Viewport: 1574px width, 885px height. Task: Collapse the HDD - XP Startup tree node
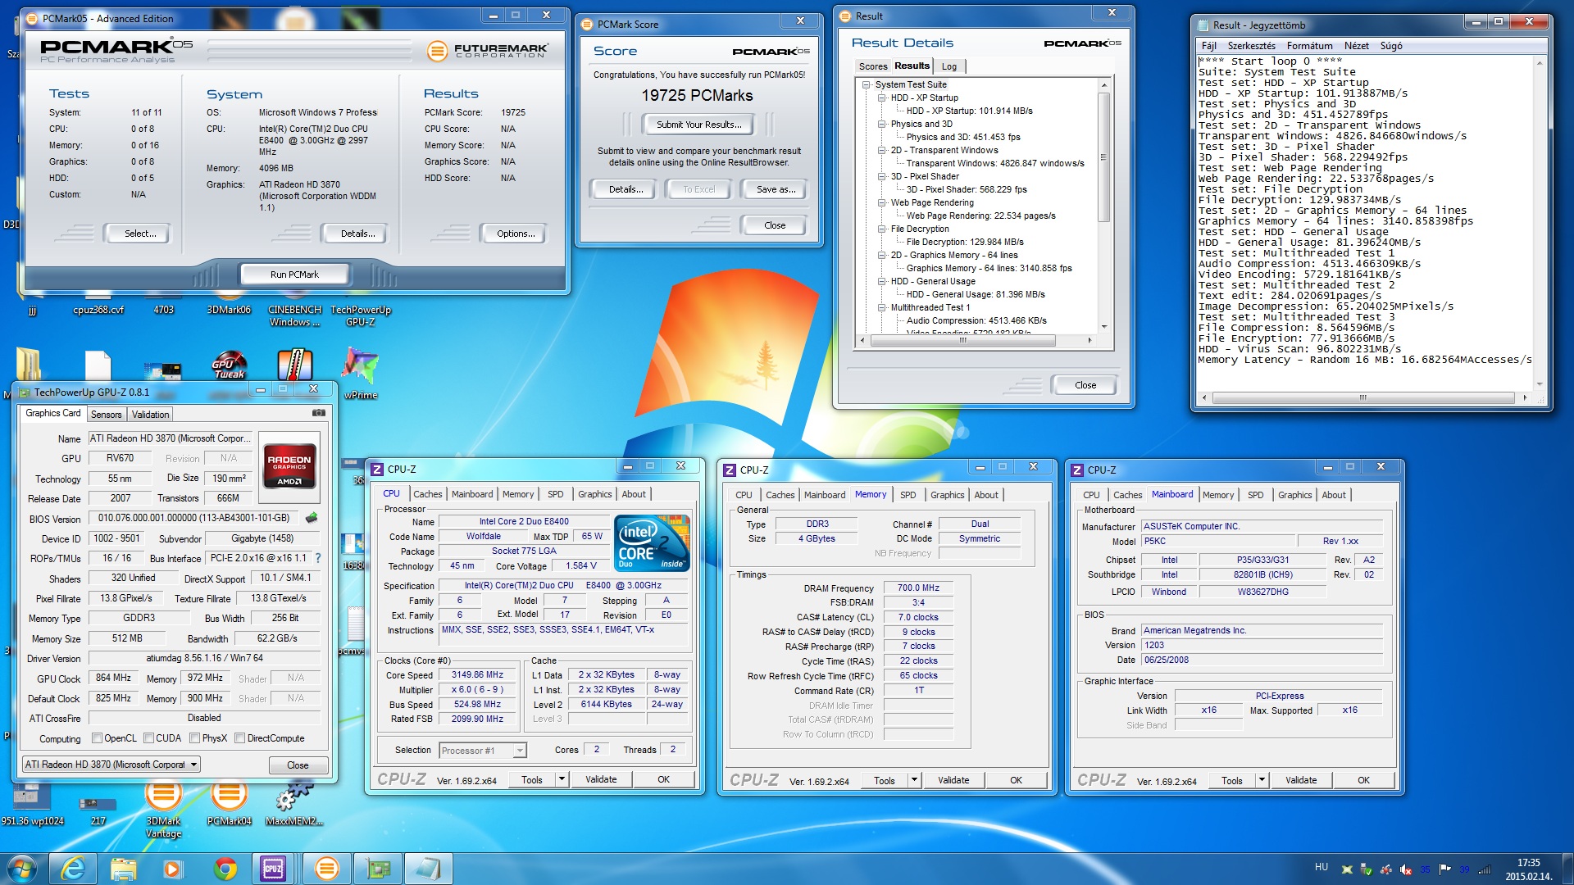coord(881,98)
